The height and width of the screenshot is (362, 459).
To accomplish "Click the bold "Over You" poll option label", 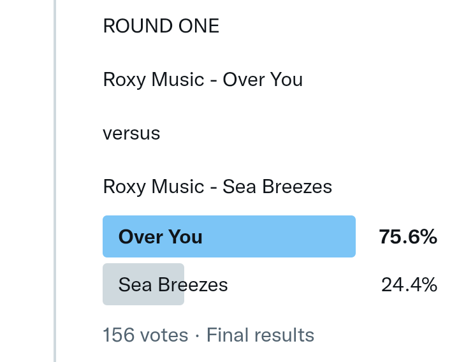I will click(x=161, y=237).
